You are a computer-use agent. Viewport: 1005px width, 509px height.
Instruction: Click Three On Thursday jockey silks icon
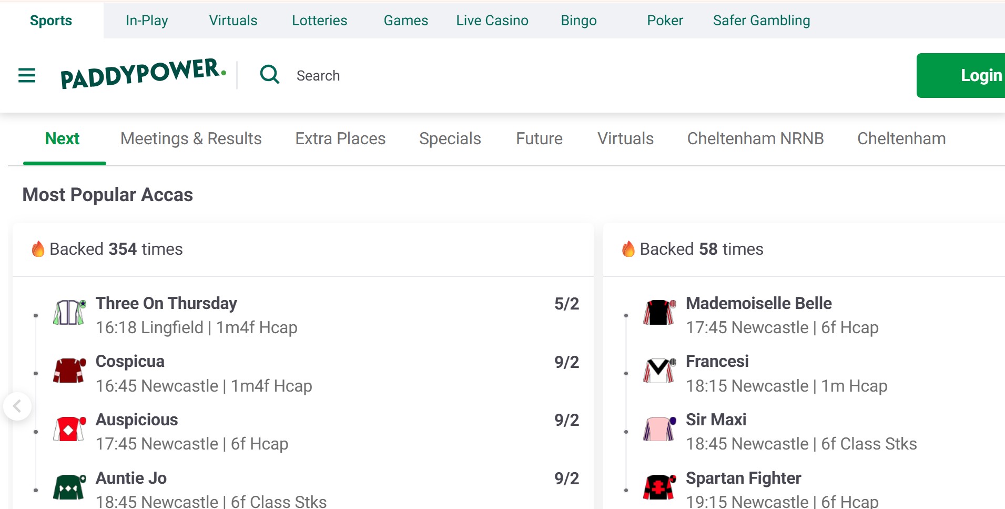pyautogui.click(x=69, y=312)
